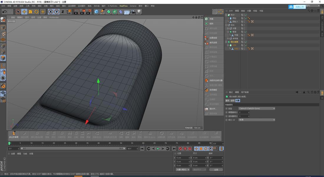The image size is (324, 177).
Task: Toggle the Z axis lock
Action: coord(63,12)
